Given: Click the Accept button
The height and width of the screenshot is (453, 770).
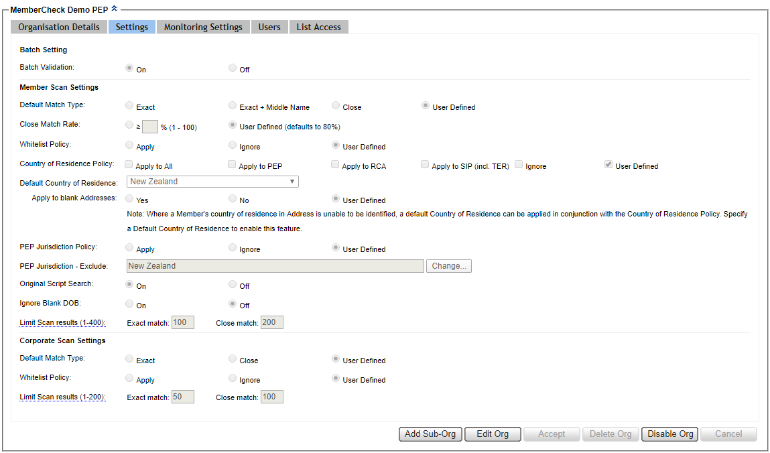Looking at the screenshot, I should [552, 434].
